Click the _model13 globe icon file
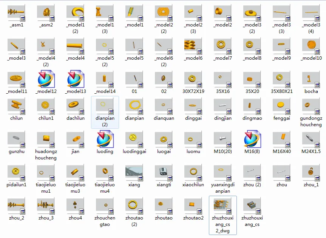 coord(75,79)
